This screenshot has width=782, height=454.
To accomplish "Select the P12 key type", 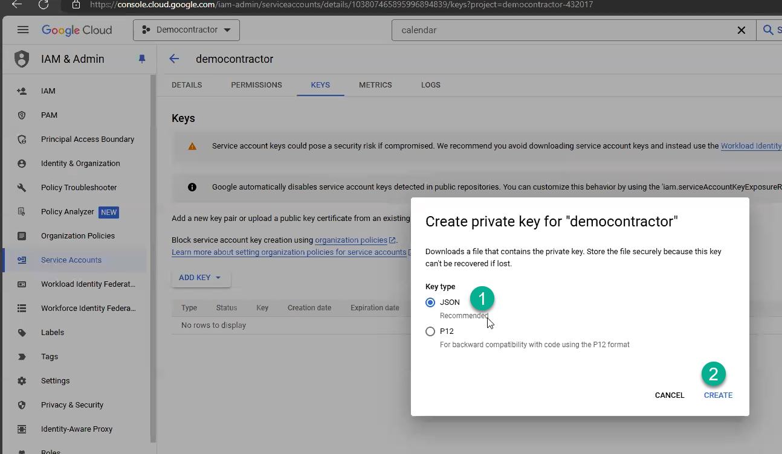I will click(x=430, y=331).
